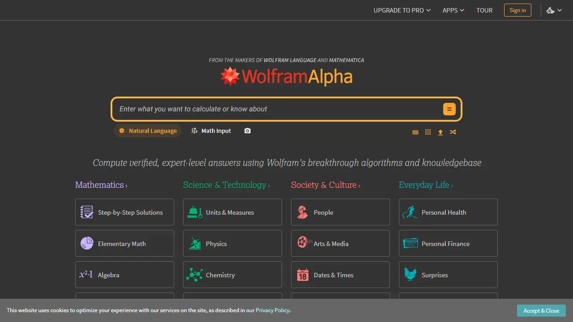Open the Personal Health category
The width and height of the screenshot is (573, 322).
pyautogui.click(x=448, y=212)
